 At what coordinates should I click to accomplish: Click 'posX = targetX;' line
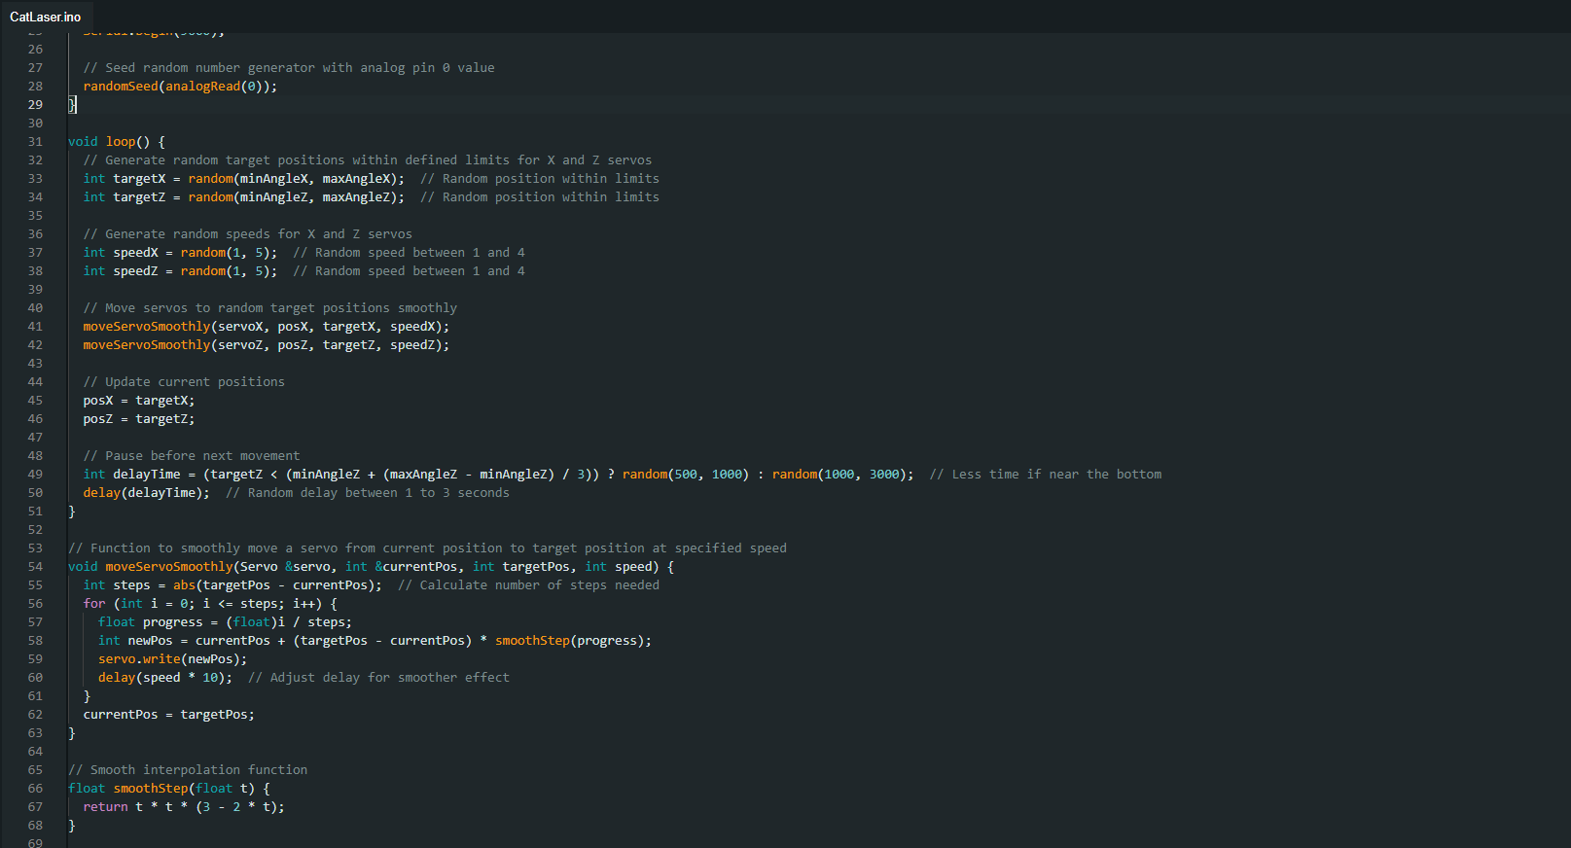tap(139, 401)
